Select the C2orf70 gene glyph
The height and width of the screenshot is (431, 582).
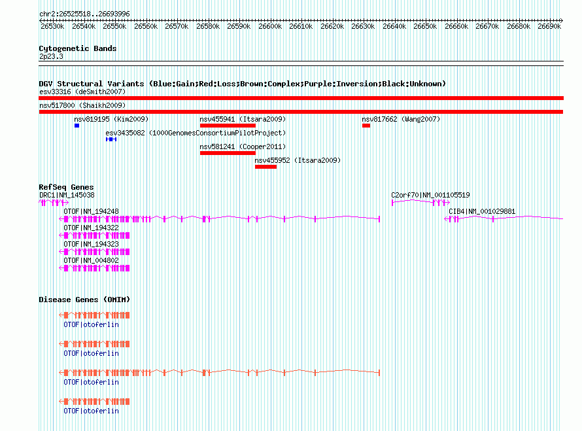421,202
